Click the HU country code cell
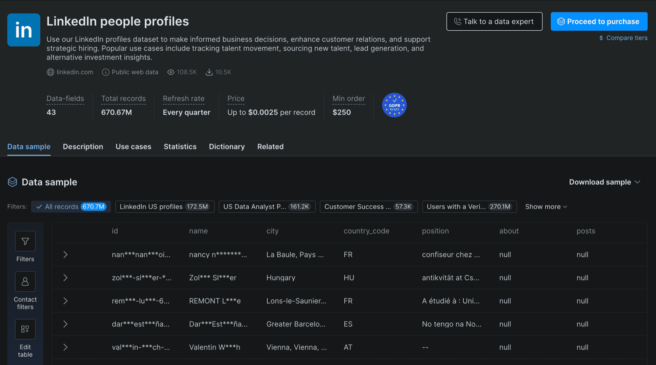This screenshot has width=656, height=365. tap(349, 278)
